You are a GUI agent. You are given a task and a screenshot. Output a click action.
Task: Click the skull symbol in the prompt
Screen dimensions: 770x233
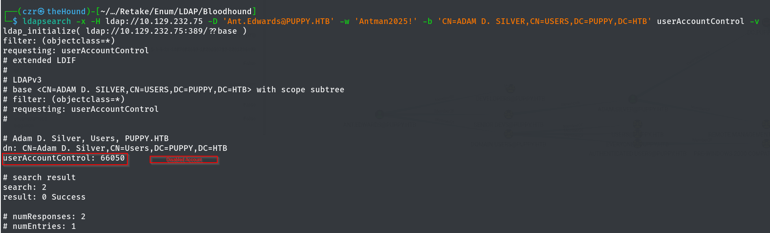point(41,11)
